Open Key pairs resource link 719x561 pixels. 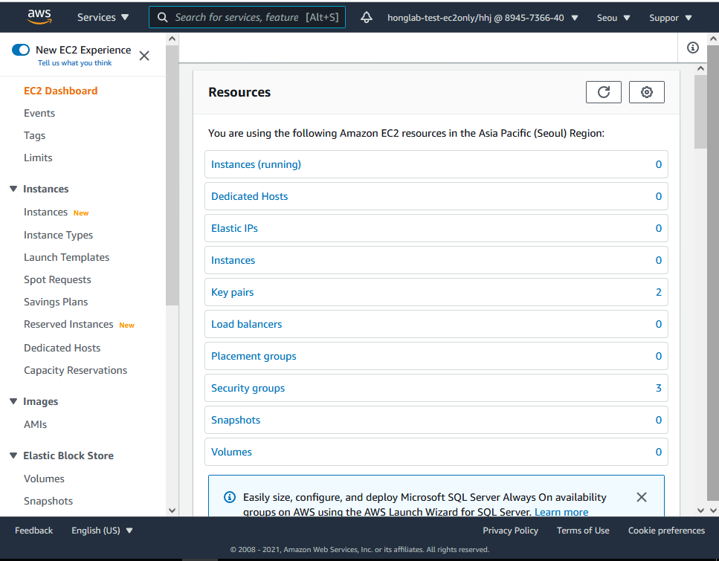coord(232,293)
